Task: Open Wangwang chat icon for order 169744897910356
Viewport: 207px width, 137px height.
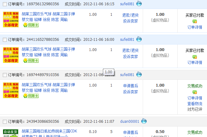Action: (139, 75)
